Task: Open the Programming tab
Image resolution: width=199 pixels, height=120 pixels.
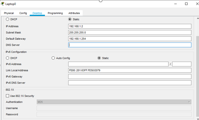Action: tap(55, 13)
